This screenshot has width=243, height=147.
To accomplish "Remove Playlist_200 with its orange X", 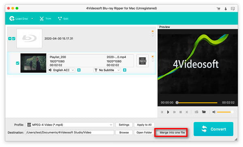I will (x=153, y=57).
